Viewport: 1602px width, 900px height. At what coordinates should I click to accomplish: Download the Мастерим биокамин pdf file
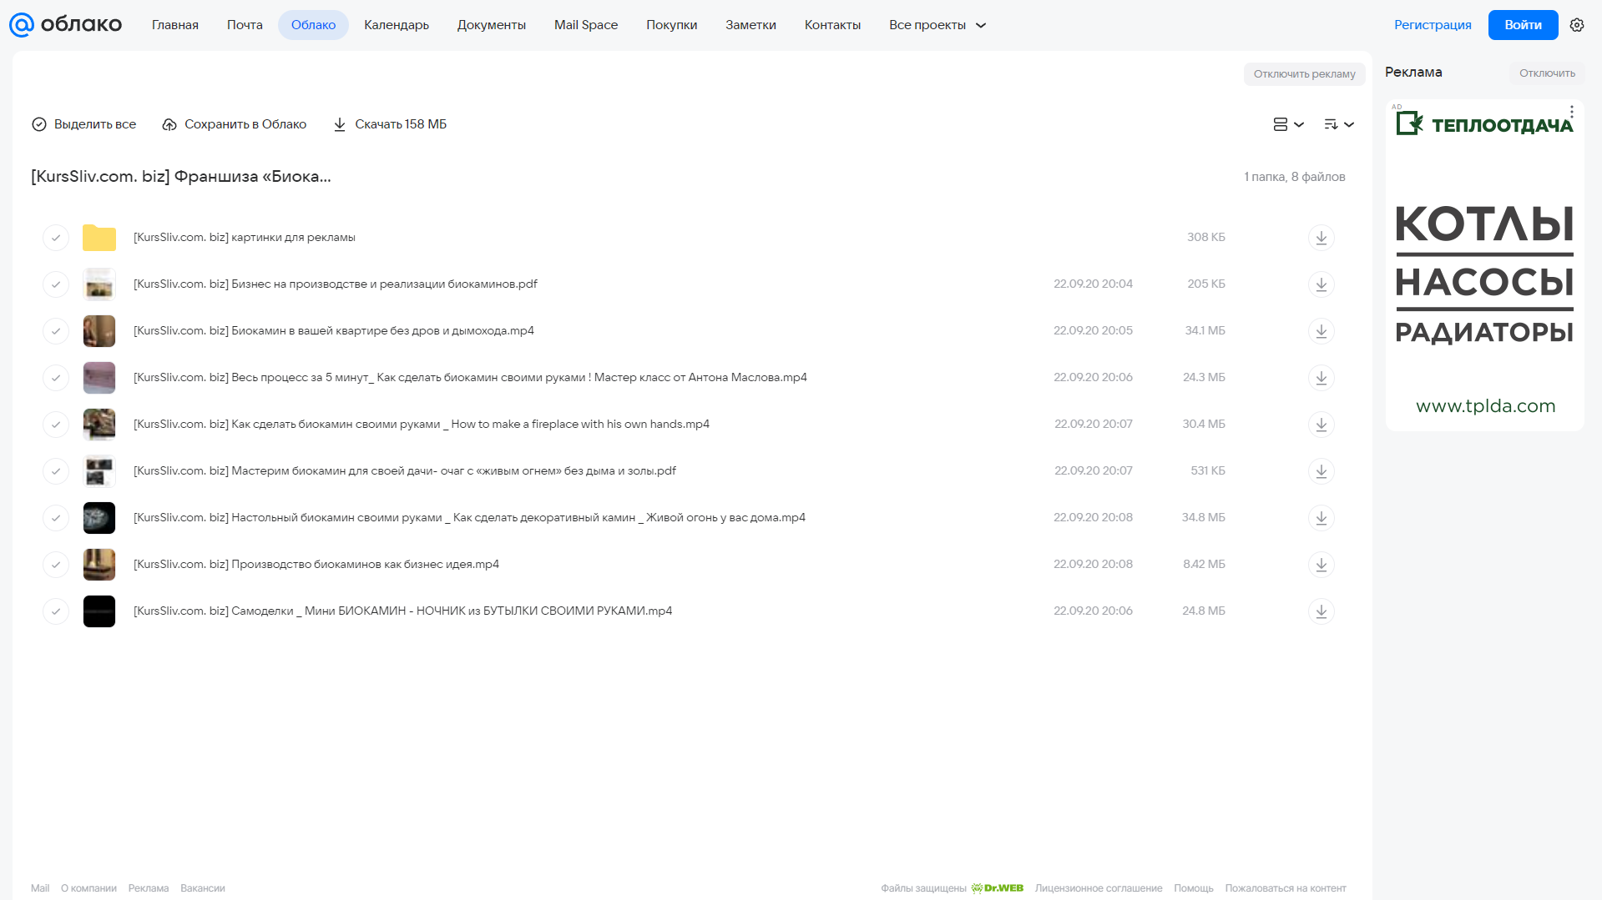1321,471
